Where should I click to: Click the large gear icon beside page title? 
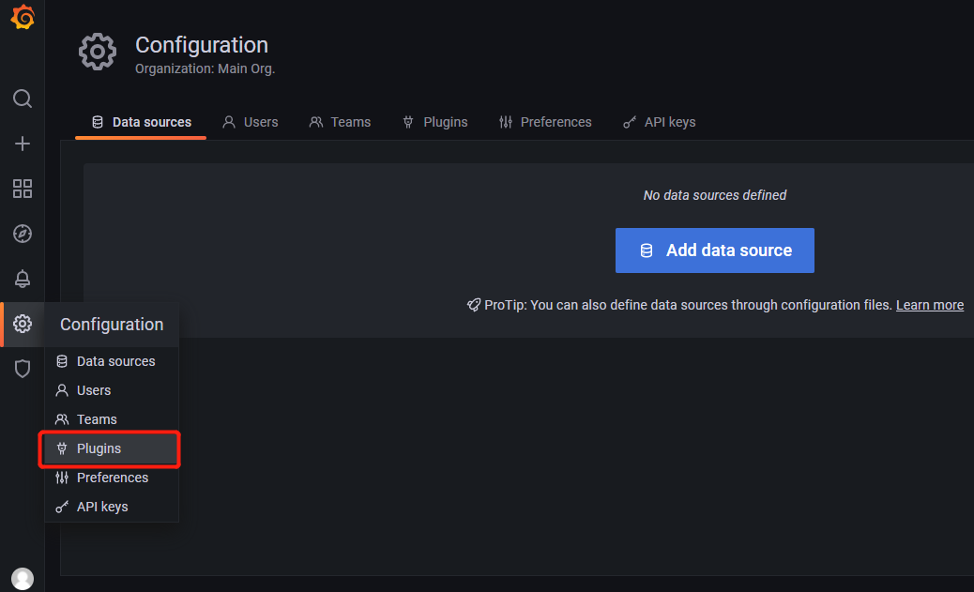[x=98, y=52]
